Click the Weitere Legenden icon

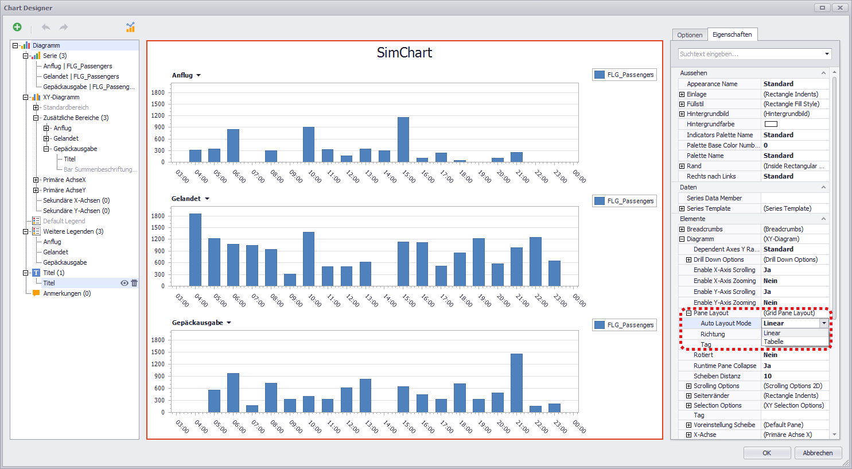pyautogui.click(x=36, y=231)
